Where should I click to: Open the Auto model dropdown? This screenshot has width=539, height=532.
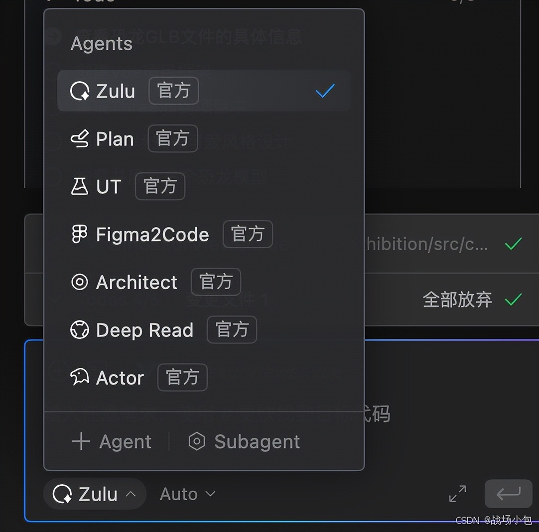(x=187, y=494)
